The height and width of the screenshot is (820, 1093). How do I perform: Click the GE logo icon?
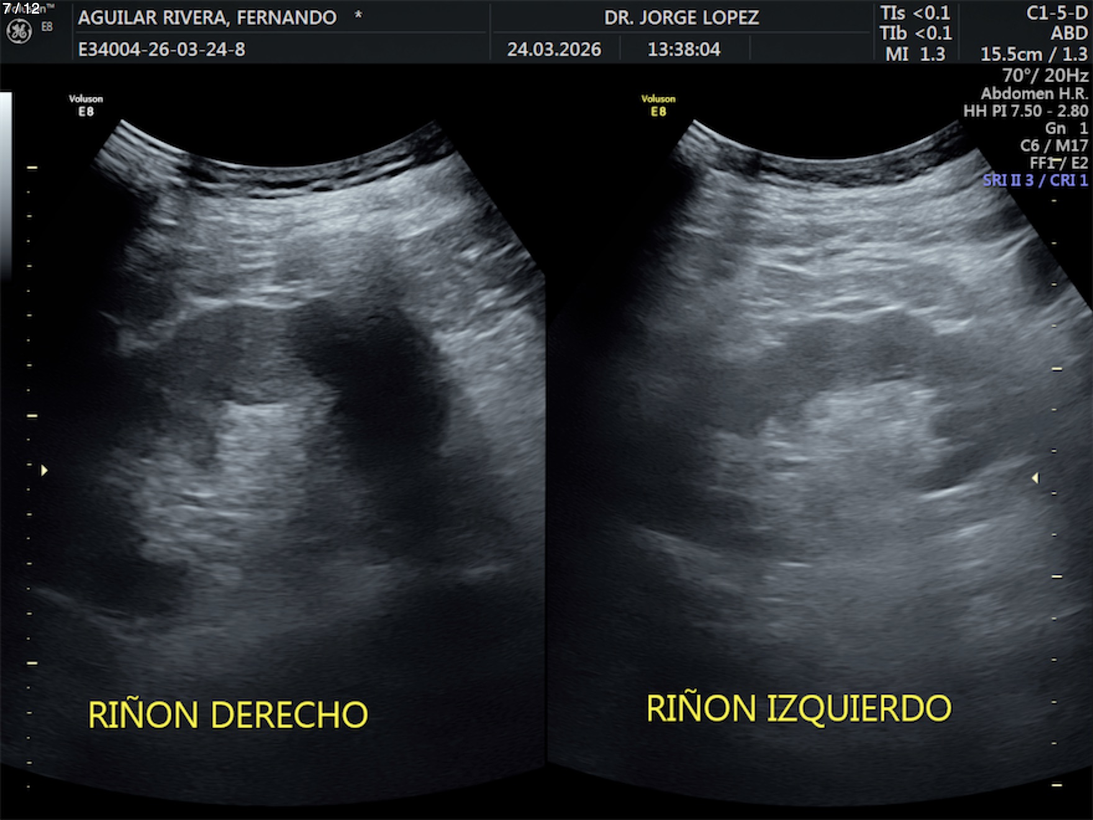19,32
